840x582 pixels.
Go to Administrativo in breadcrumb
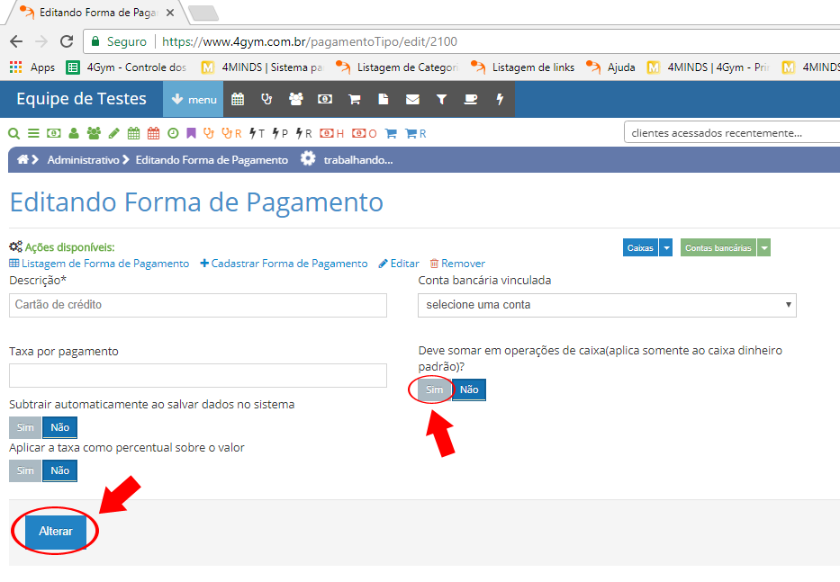tap(83, 159)
